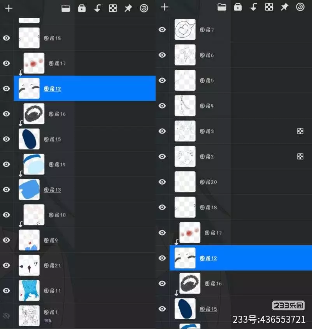Open 图层7 heart speech bubble thumbnail

point(185,30)
